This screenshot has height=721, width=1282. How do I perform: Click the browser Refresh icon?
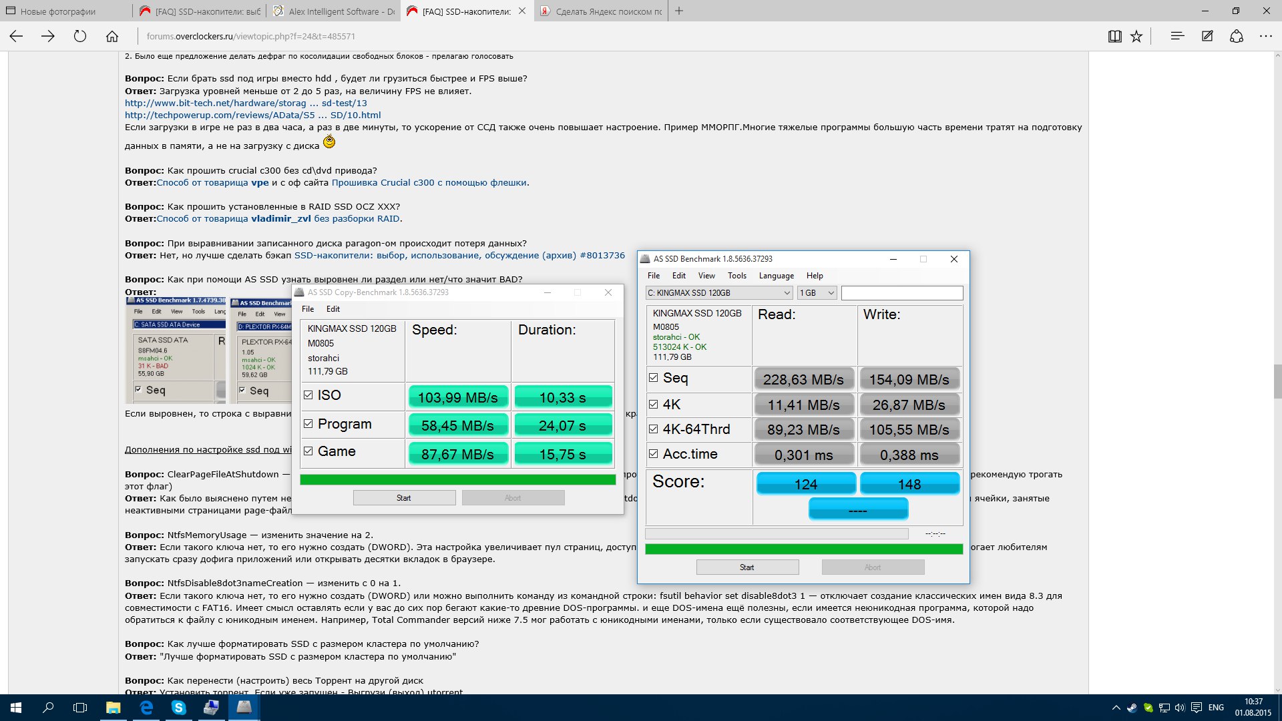pyautogui.click(x=80, y=37)
